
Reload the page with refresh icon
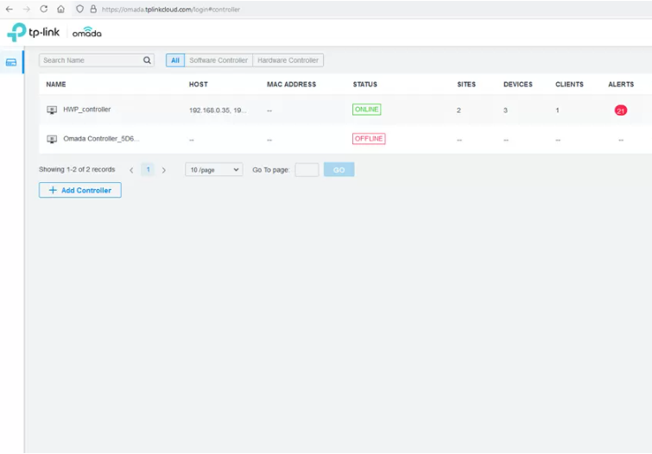[x=43, y=9]
